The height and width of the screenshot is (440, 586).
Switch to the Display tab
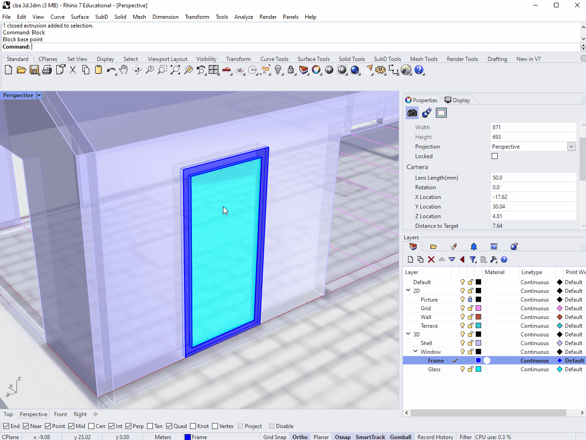[x=458, y=100]
